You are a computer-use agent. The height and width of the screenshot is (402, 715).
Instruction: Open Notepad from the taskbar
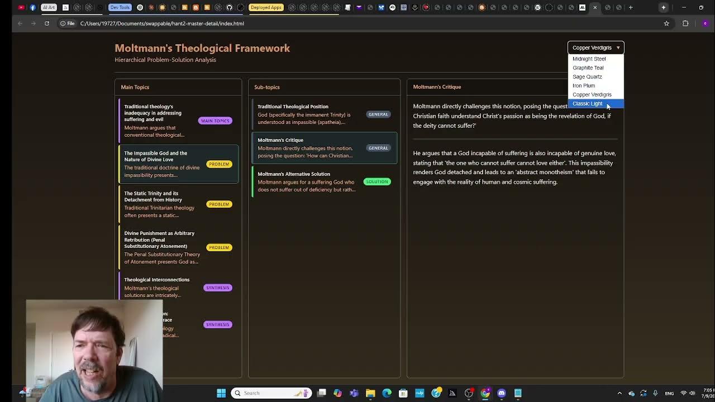click(517, 393)
